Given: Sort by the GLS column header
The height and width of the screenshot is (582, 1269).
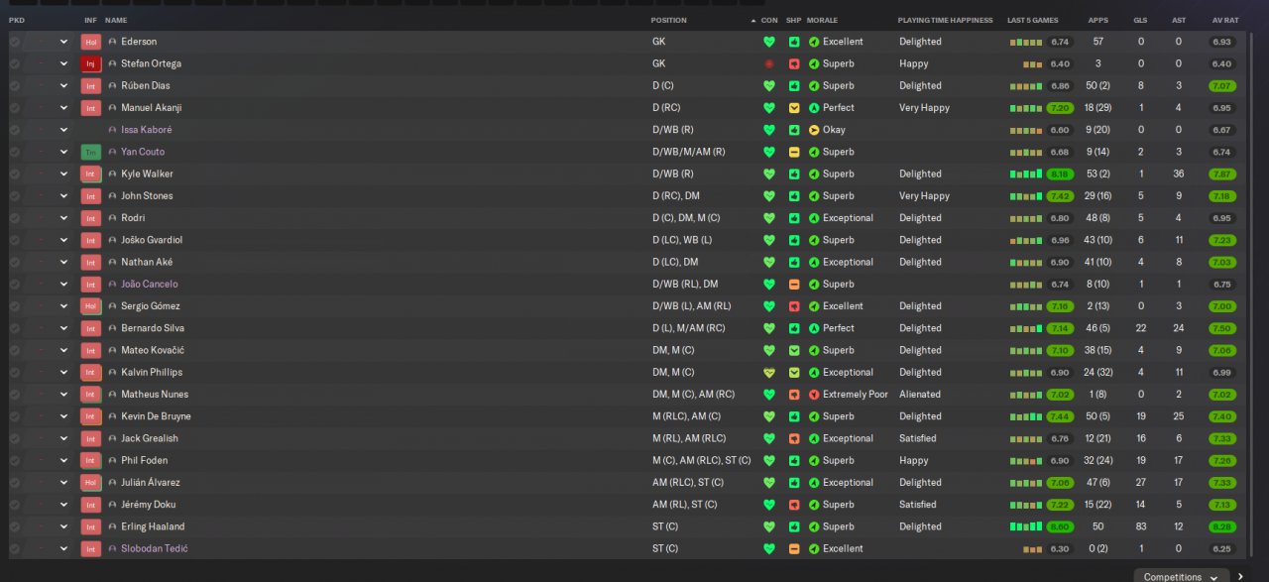Looking at the screenshot, I should pos(1140,20).
